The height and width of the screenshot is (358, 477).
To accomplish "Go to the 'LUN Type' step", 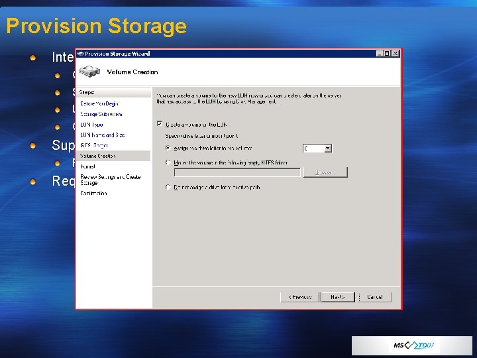I will coord(91,125).
